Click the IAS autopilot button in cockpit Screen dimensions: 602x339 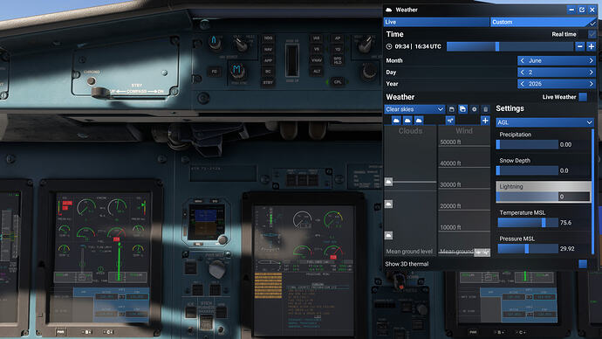(317, 38)
